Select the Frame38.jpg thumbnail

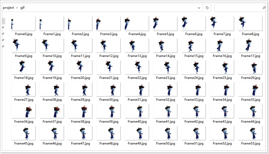pyautogui.click(x=80, y=111)
